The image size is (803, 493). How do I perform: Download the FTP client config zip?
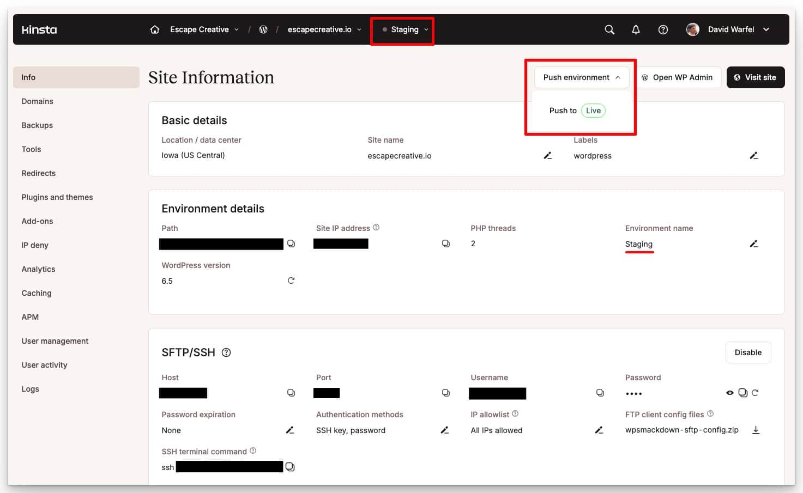coord(756,430)
